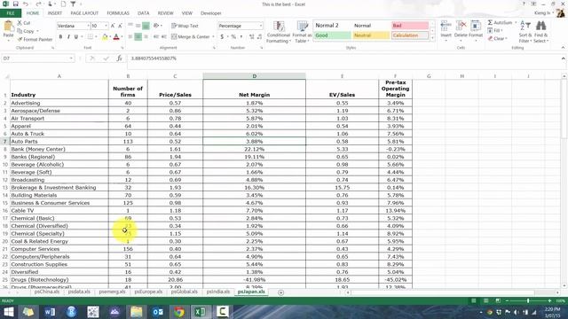Open Find & Select binoculars menu
Screen dimensions: 568x319
(540, 32)
